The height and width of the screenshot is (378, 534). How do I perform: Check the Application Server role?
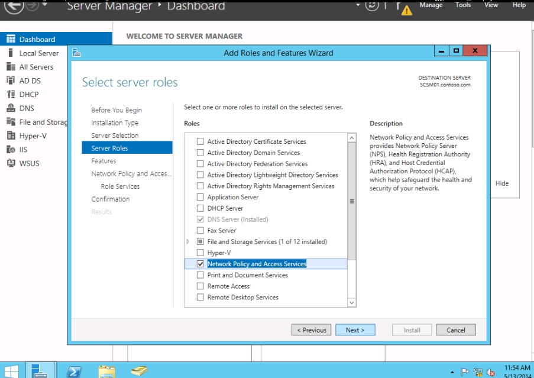click(200, 197)
